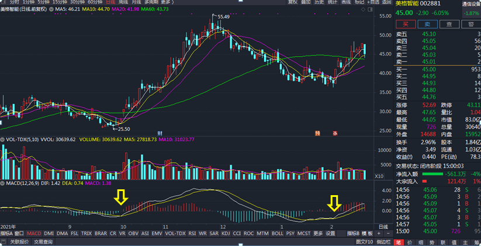Zoom in with the plus button

point(379,233)
